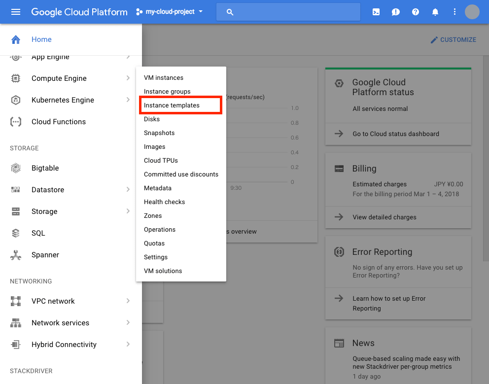Image resolution: width=489 pixels, height=384 pixels.
Task: Open the my-cloud-project selector dropdown
Action: pyautogui.click(x=170, y=12)
